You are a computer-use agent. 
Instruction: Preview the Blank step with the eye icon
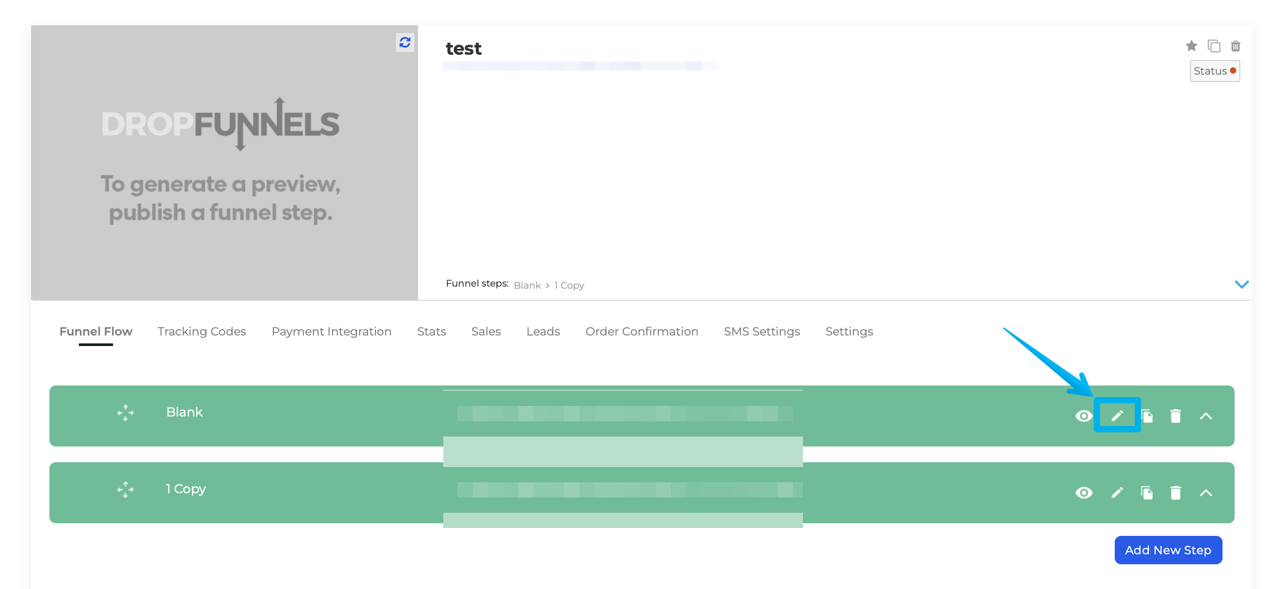tap(1084, 416)
